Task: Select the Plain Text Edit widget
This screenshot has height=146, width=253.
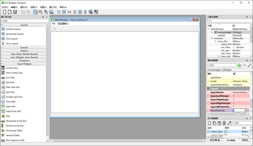Action: tap(13, 87)
